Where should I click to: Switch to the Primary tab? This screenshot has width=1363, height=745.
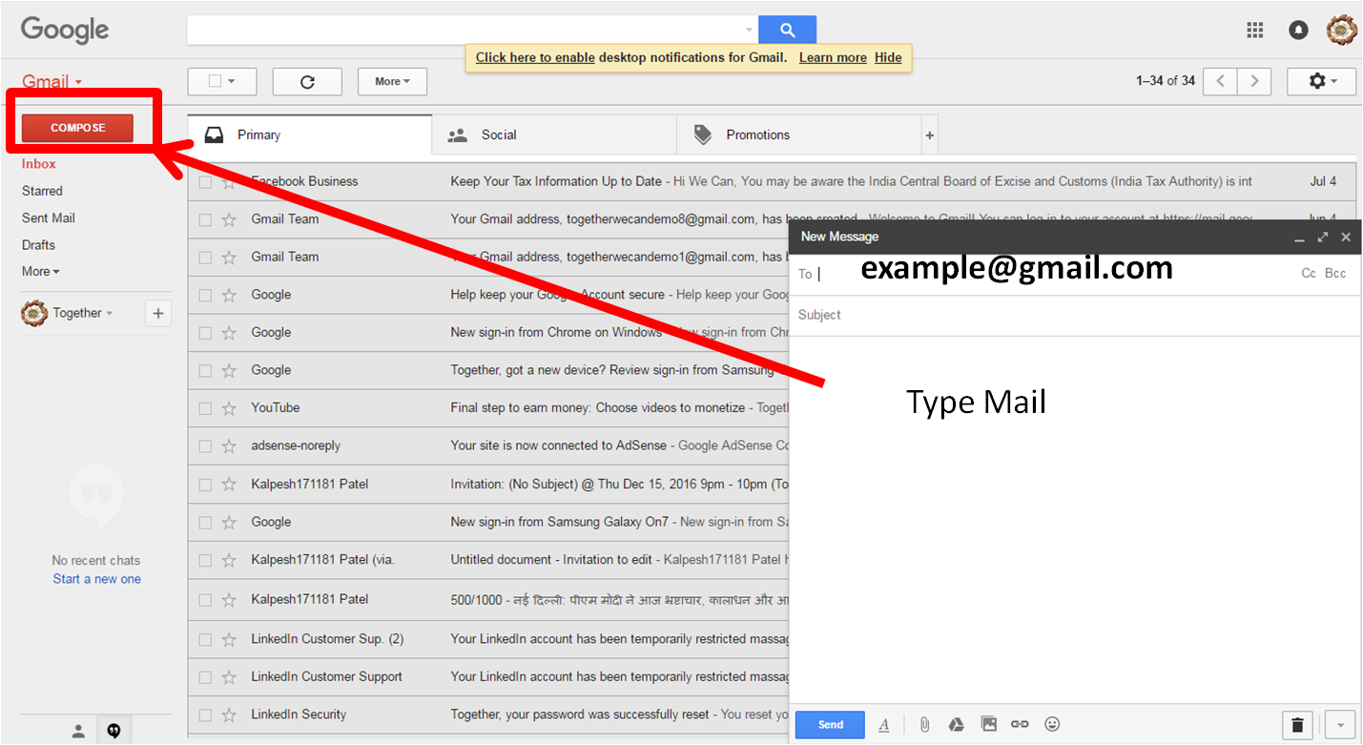point(310,135)
